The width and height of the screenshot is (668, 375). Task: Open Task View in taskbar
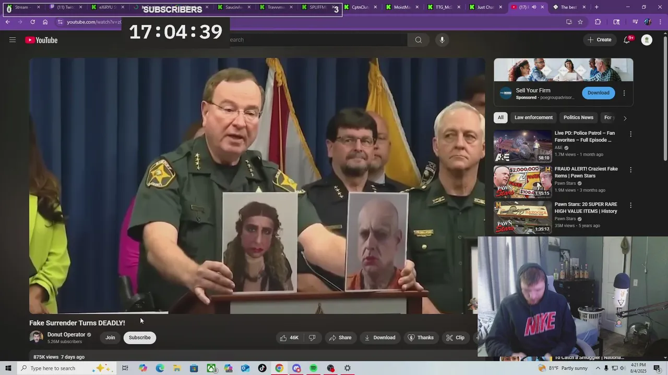pos(125,368)
